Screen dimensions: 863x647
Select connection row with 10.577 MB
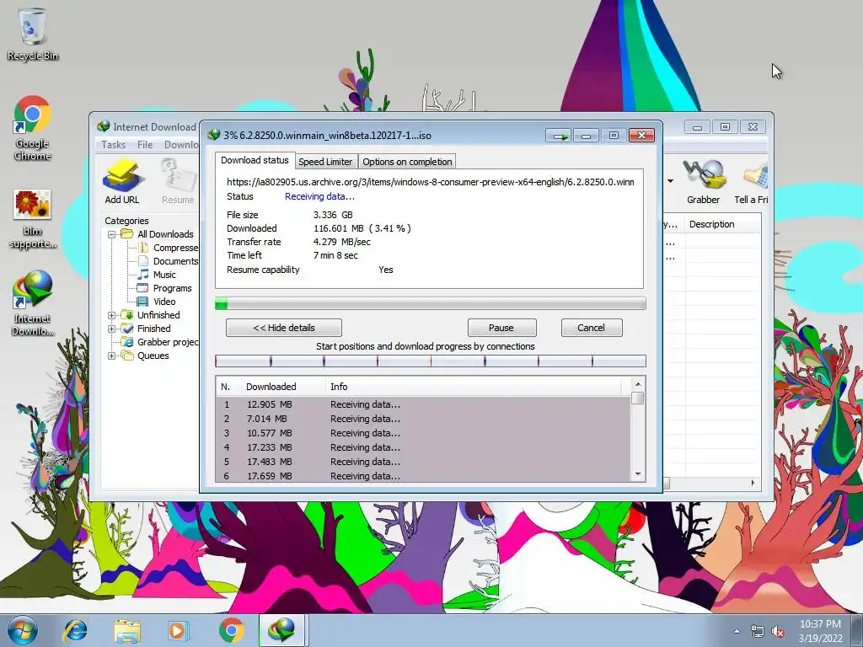[423, 433]
